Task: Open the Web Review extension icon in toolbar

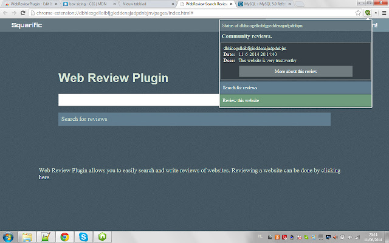Action: point(368,13)
